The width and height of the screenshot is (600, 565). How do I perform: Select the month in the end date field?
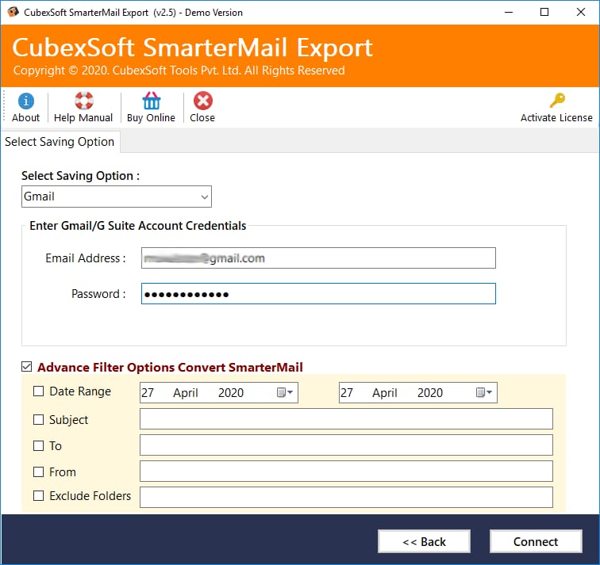(385, 393)
